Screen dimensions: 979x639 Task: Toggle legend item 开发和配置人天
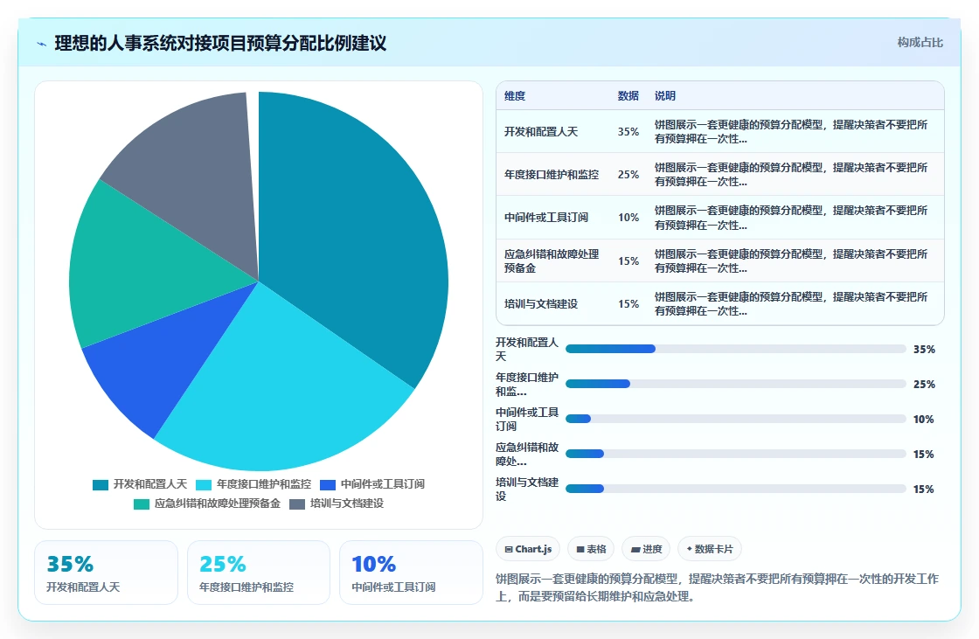[x=140, y=484]
